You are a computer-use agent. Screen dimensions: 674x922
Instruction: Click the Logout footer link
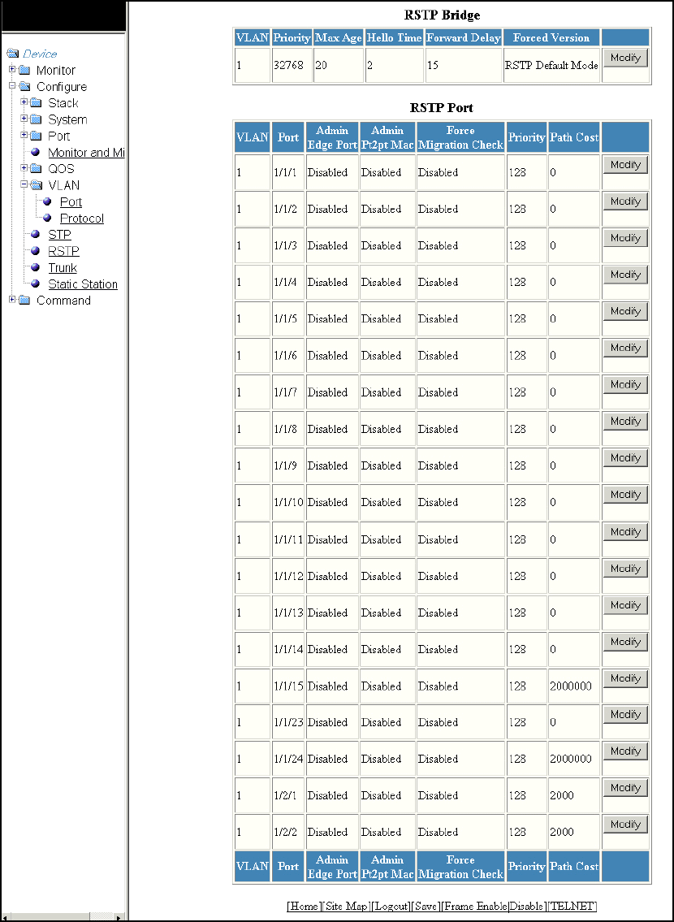391,906
